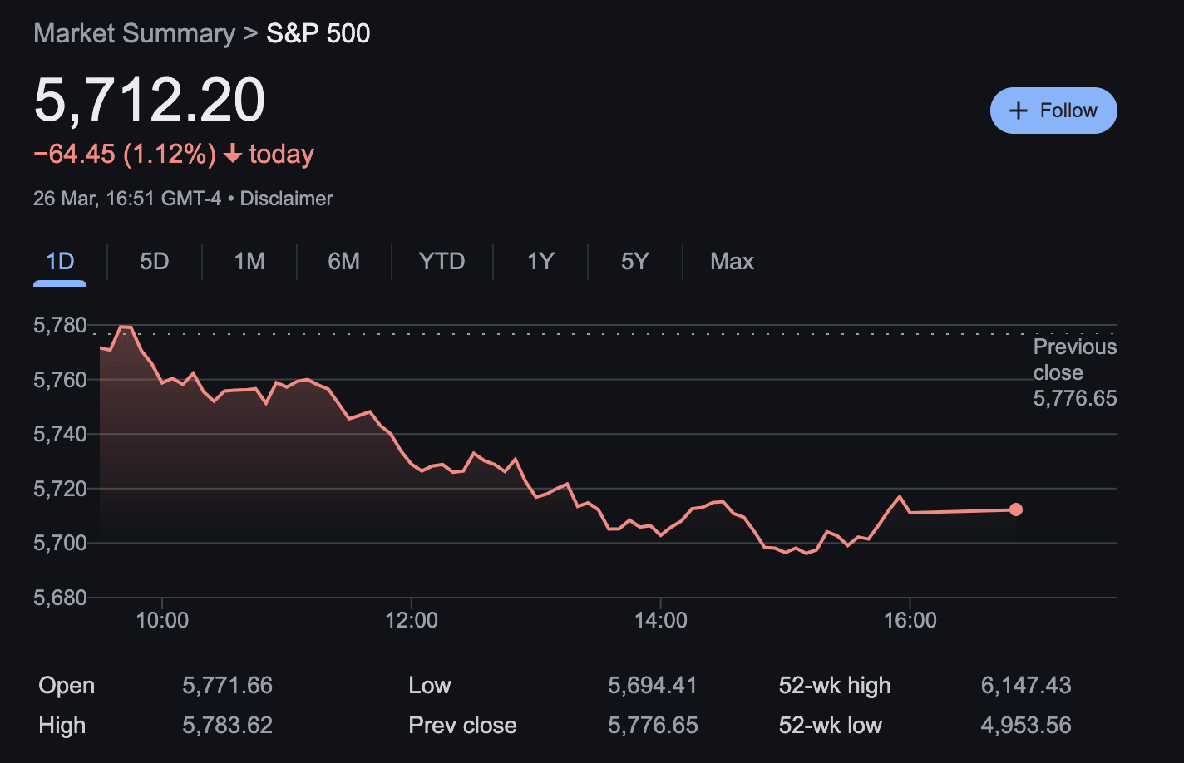Viewport: 1184px width, 763px height.
Task: Click the current price 5,712.20
Action: tap(148, 99)
